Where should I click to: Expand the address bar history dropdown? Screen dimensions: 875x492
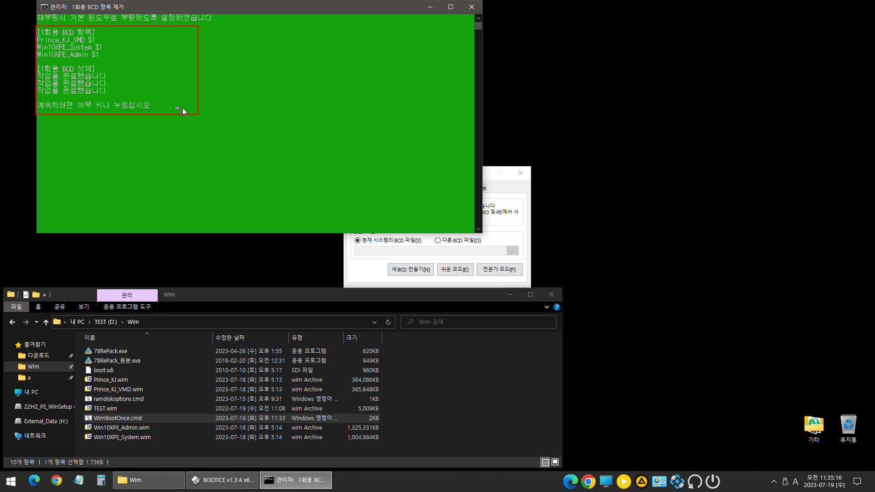(x=375, y=322)
